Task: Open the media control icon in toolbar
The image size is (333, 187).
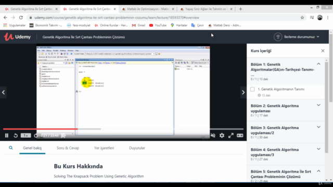Action: pos(312,18)
